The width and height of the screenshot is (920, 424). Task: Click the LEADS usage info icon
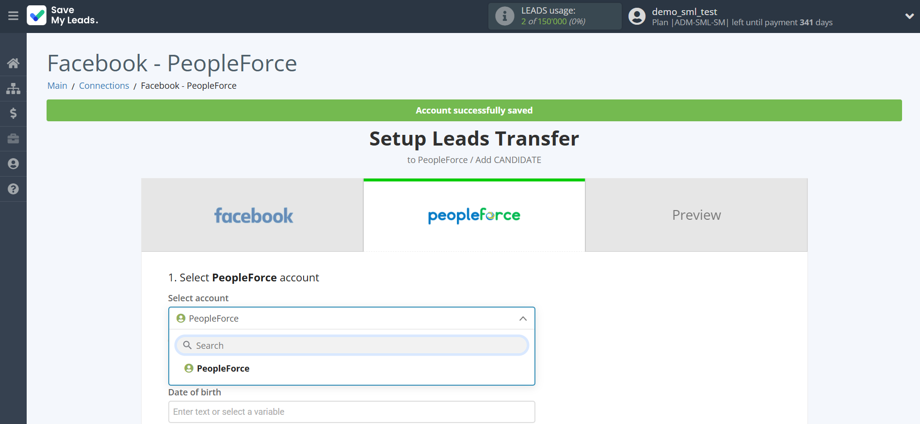504,16
